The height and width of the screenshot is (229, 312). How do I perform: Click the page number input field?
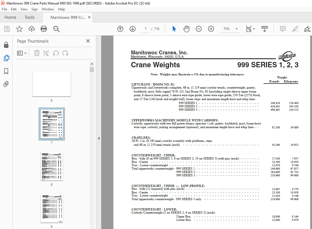tap(145, 29)
